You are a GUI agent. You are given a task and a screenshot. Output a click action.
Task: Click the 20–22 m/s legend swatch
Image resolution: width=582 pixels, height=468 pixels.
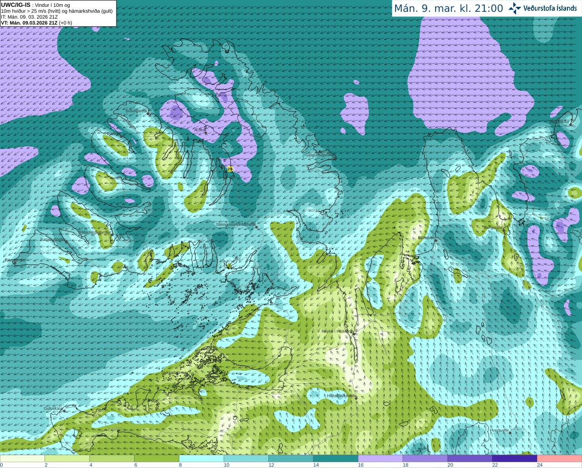click(x=470, y=458)
